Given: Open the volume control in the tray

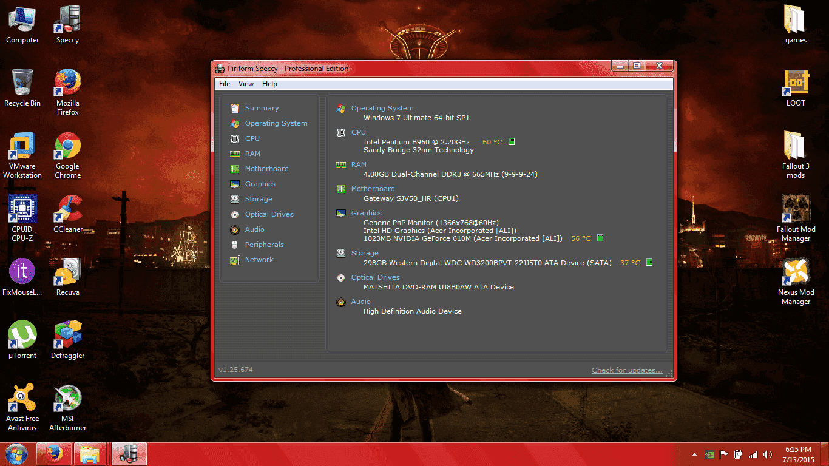Looking at the screenshot, I should [x=768, y=454].
